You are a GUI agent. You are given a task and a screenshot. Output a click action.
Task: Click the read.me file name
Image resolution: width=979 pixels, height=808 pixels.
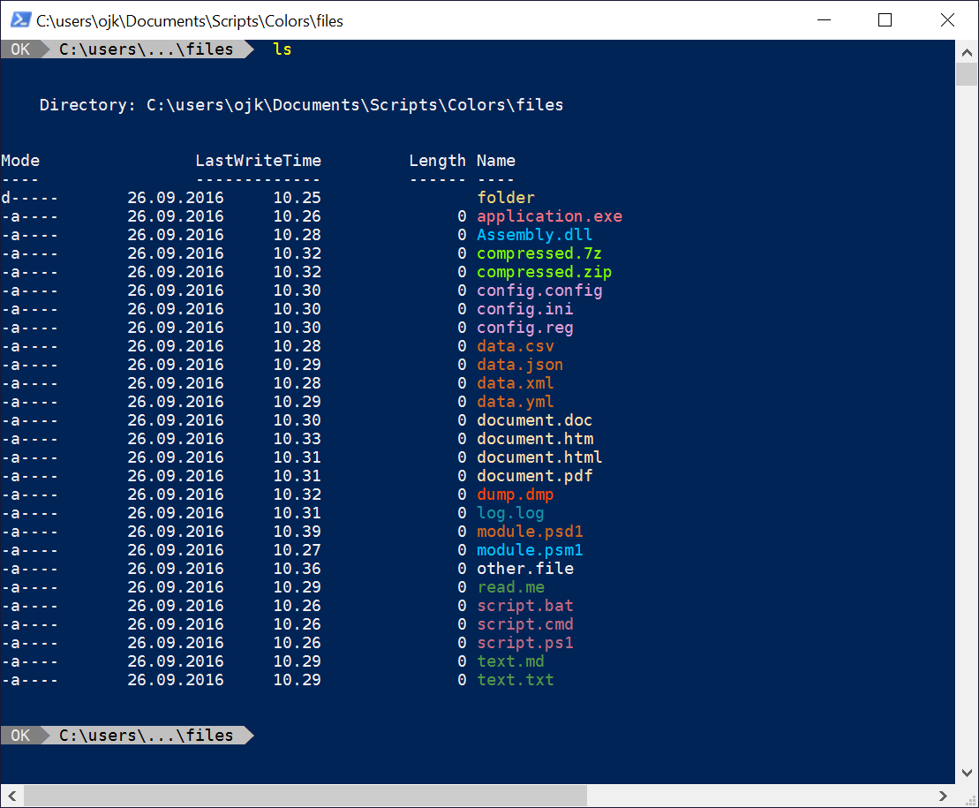(x=511, y=587)
